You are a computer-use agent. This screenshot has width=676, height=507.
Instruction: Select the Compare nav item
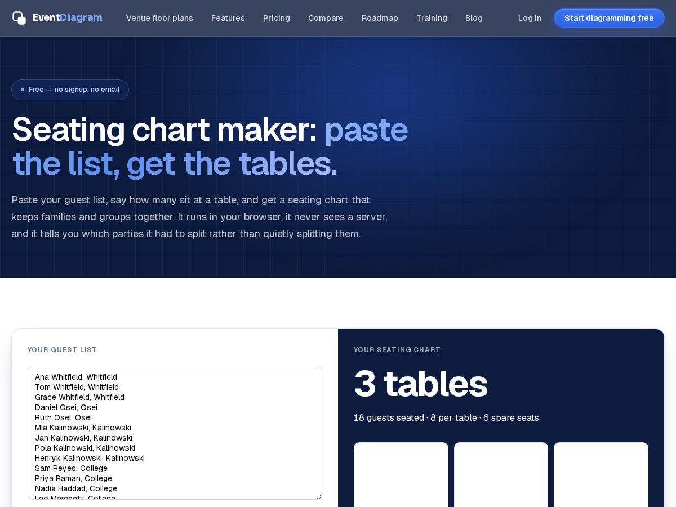point(326,18)
